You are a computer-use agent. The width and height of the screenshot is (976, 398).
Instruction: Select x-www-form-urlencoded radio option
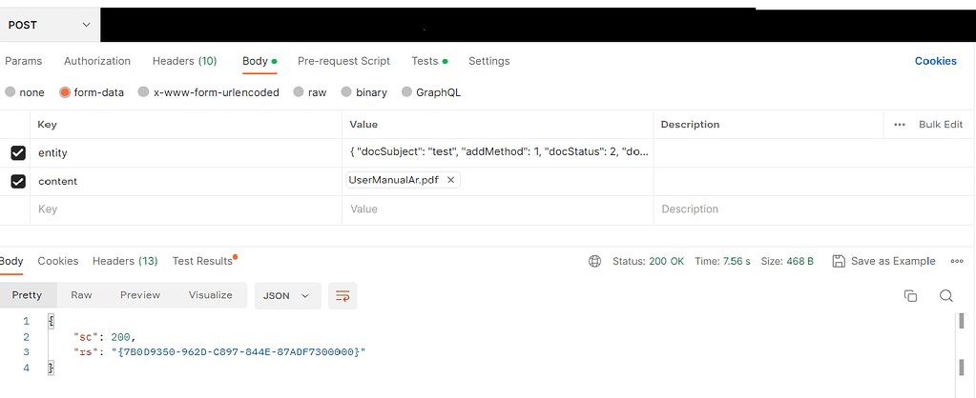tap(144, 92)
